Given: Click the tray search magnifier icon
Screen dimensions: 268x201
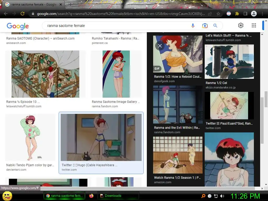Looking at the screenshot, I should [x=203, y=196].
